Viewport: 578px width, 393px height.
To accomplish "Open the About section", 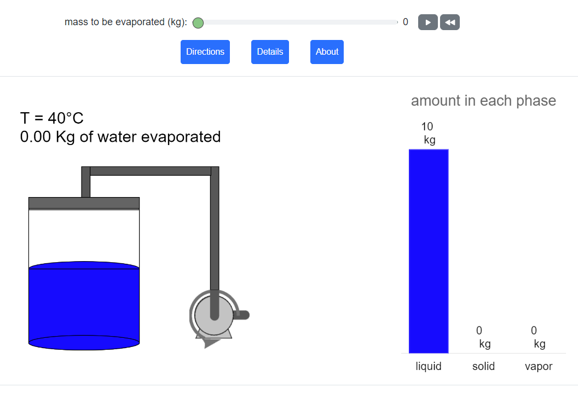I will [x=327, y=52].
